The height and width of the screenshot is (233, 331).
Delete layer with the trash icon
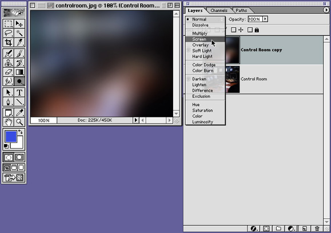click(317, 228)
